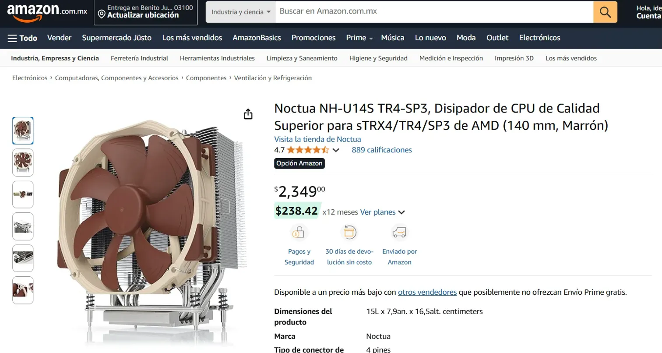This screenshot has width=662, height=353.
Task: View the 889 calificaciones reviews link
Action: [382, 150]
